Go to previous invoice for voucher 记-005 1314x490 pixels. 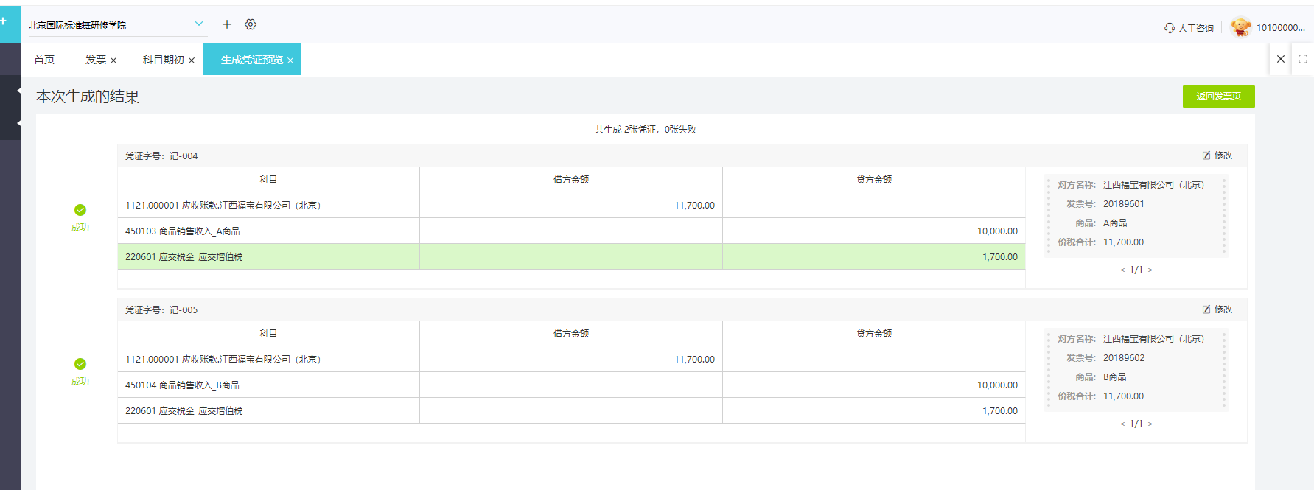1122,424
